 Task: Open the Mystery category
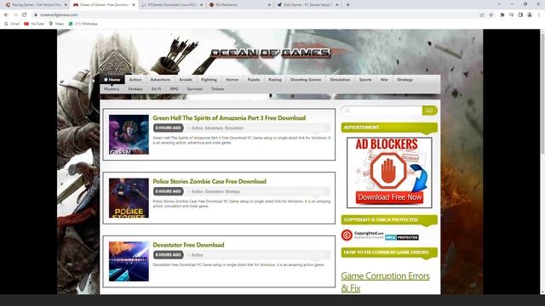(x=112, y=88)
